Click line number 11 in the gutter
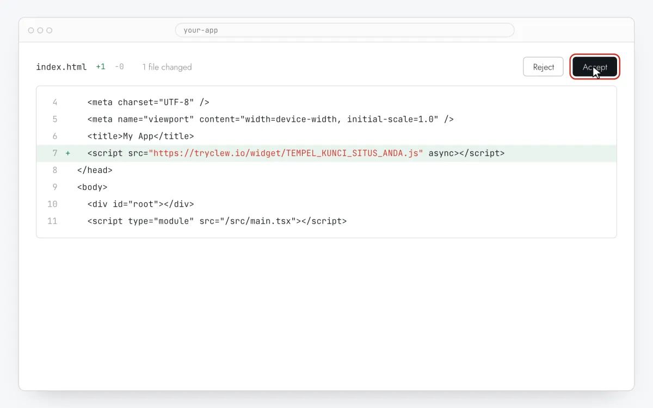This screenshot has width=653, height=408. tap(52, 221)
